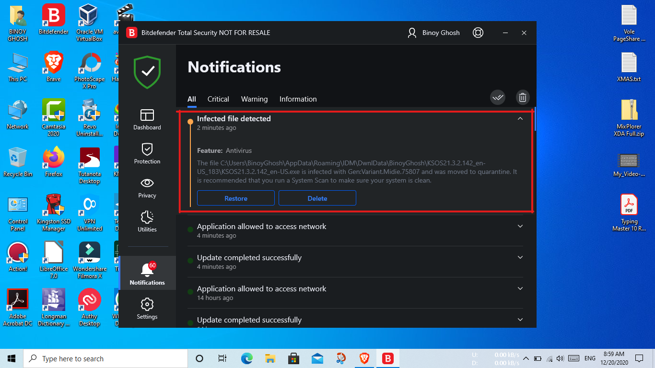Select the Information tab
The height and width of the screenshot is (368, 655).
coord(298,99)
